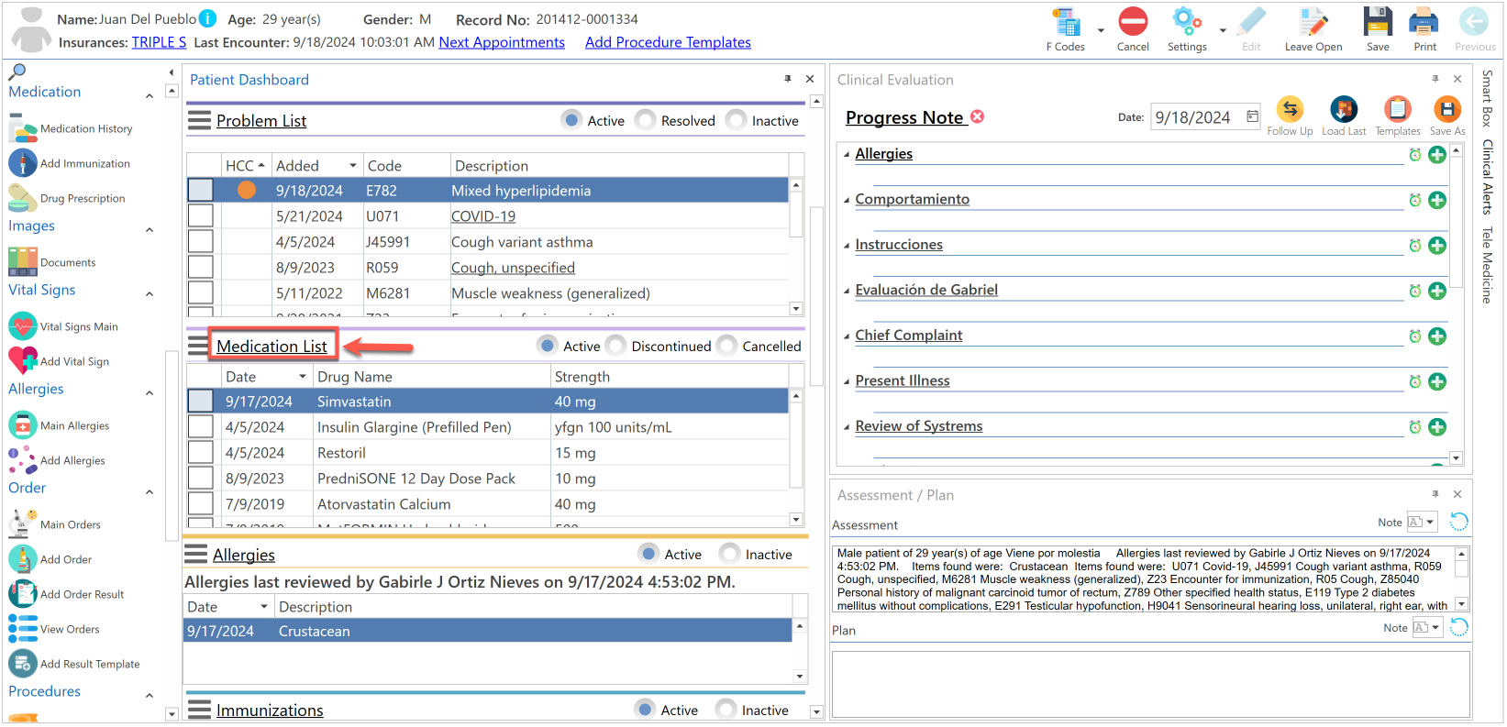This screenshot has height=727, width=1507.
Task: Open Documents under Images
Action: pos(52,262)
